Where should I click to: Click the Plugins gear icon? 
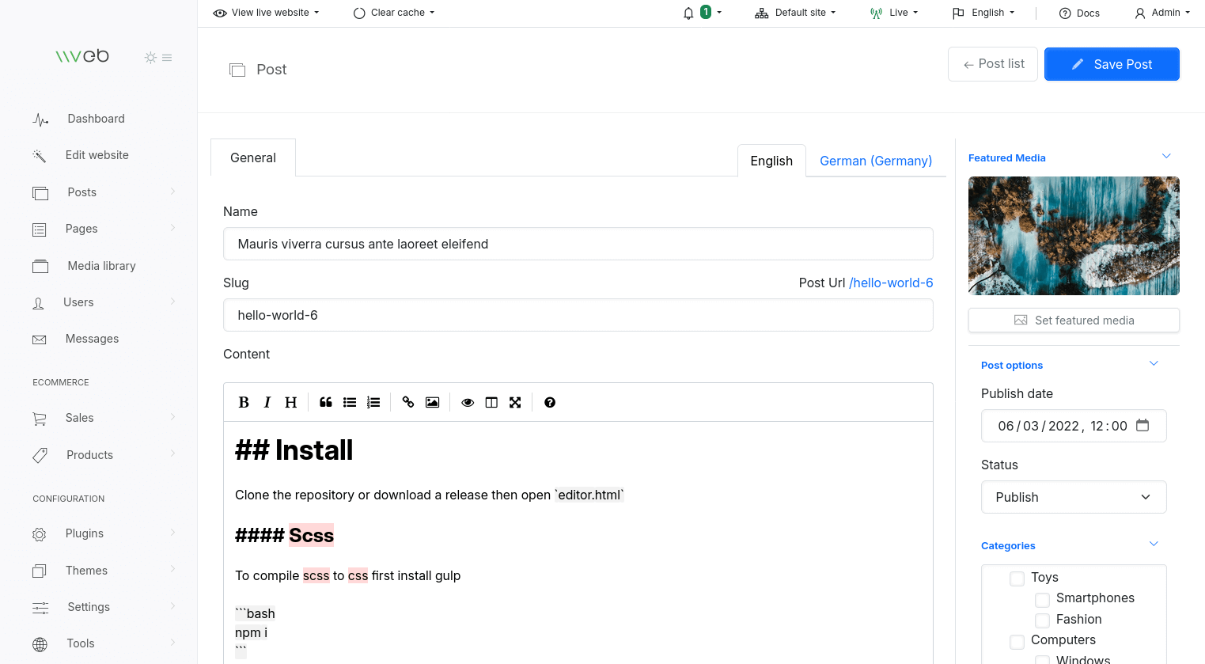tap(39, 534)
